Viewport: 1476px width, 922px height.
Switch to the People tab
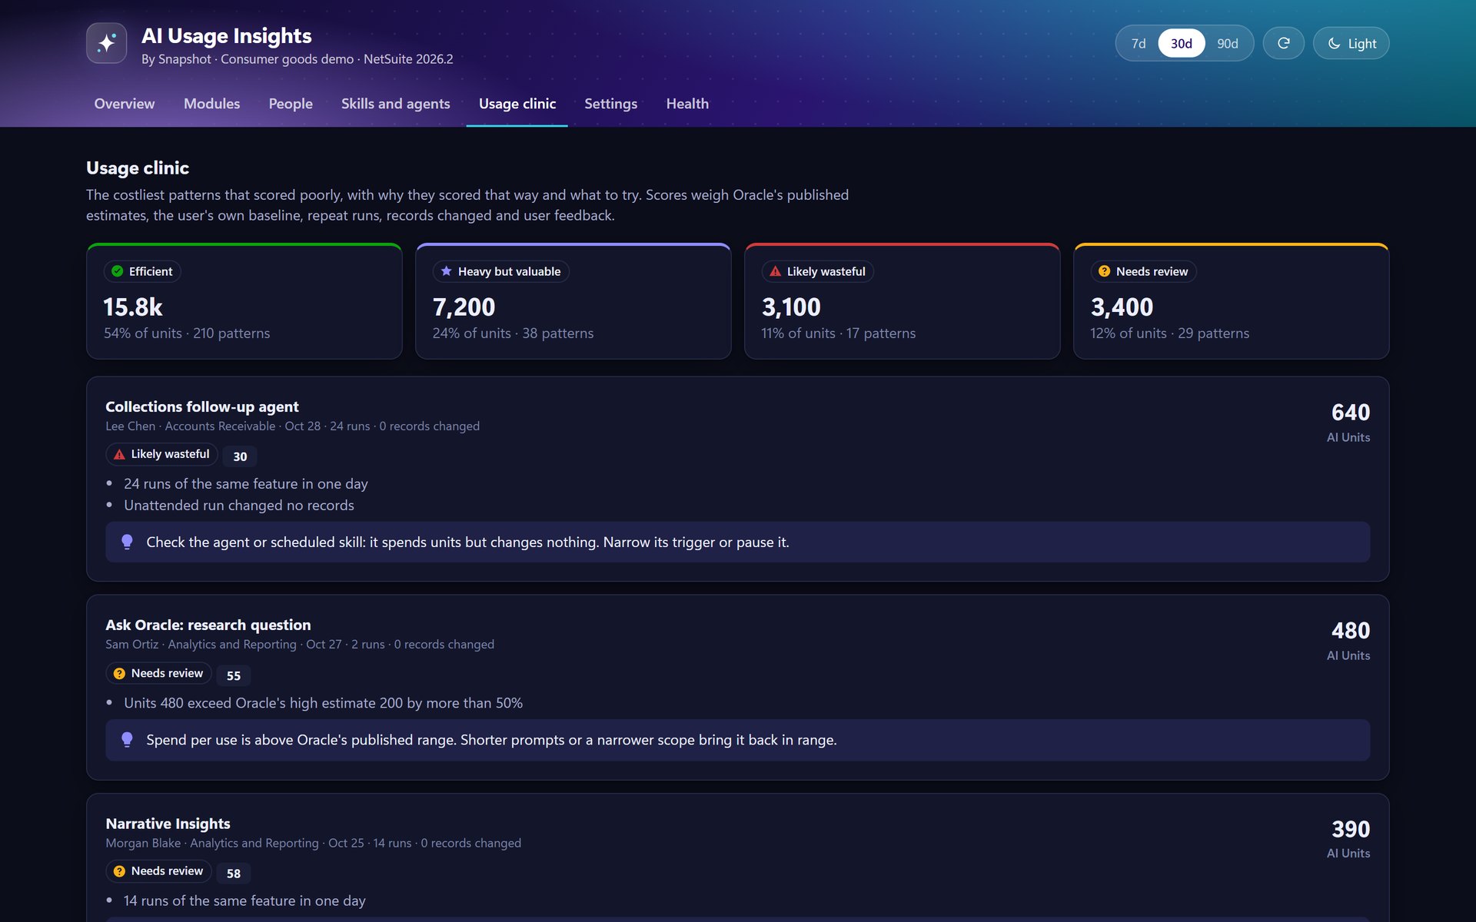291,104
